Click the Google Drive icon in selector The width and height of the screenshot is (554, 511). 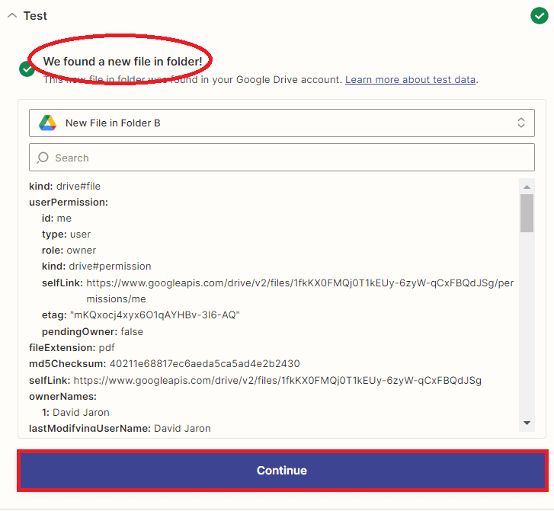(48, 123)
